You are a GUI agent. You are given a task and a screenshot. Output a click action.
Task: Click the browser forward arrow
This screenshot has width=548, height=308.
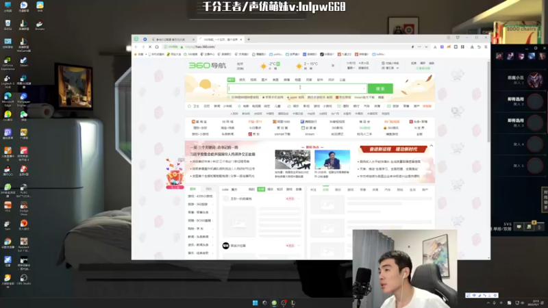tap(143, 47)
